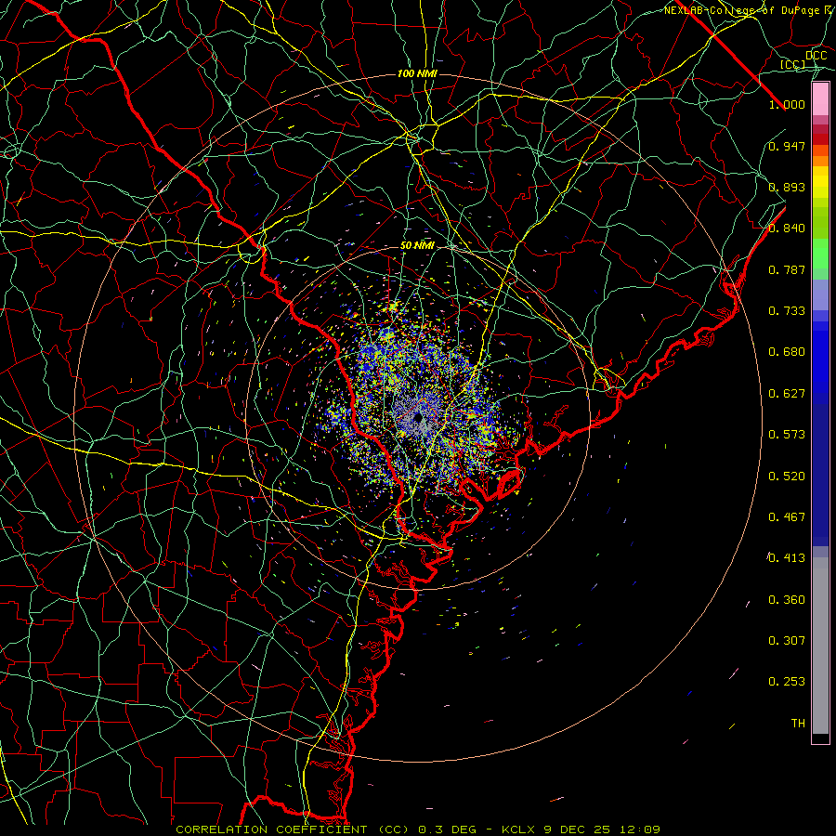This screenshot has width=836, height=836.
Task: Click the 0.627 scale value
Action: 787,394
